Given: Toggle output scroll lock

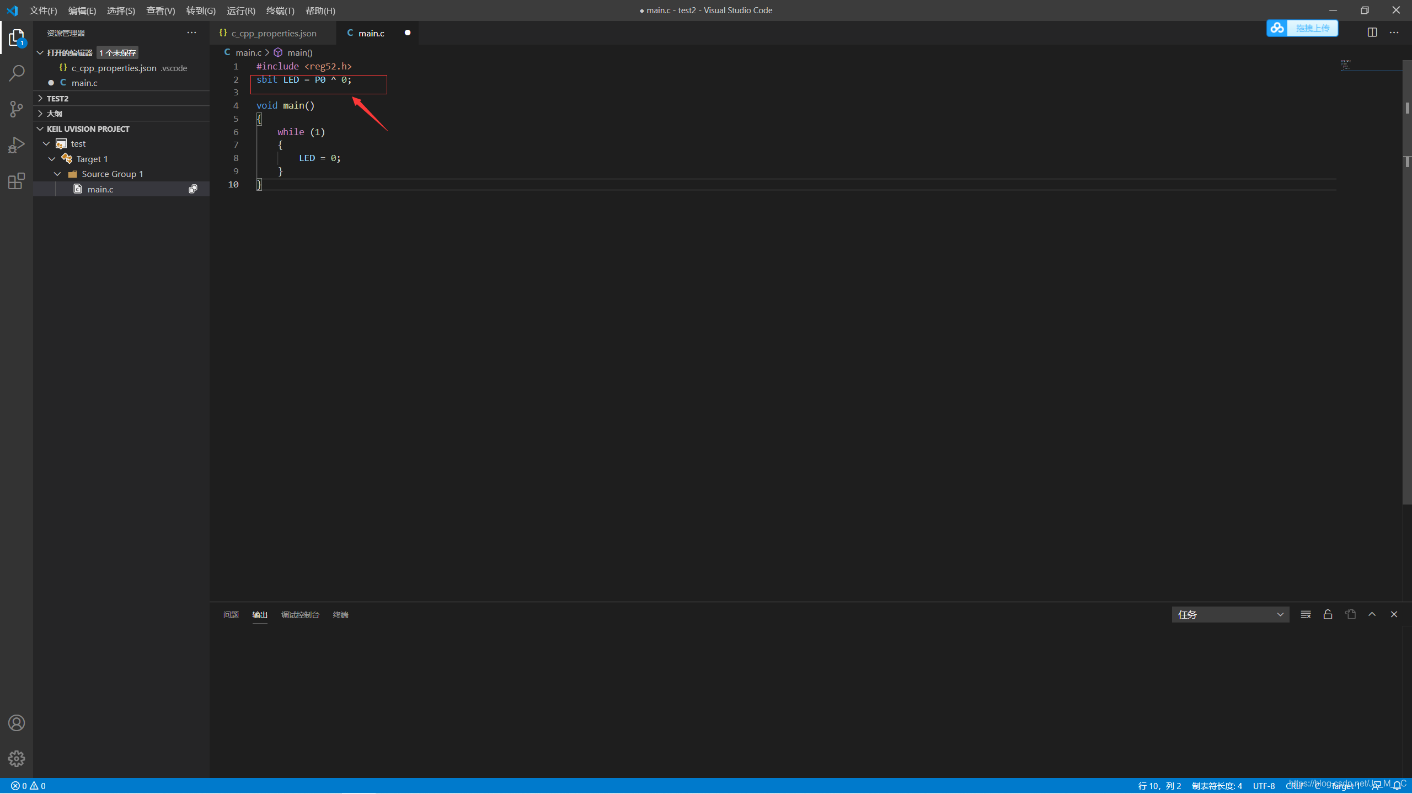Looking at the screenshot, I should [x=1328, y=614].
